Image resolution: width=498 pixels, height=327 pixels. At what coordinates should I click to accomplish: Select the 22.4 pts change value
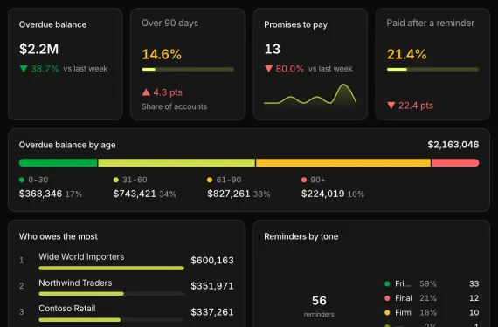[416, 106]
